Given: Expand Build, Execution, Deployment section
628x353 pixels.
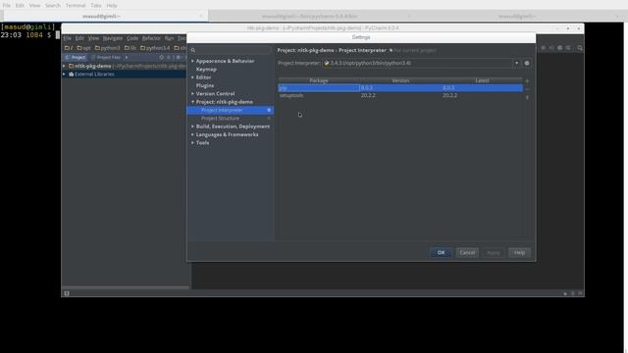Looking at the screenshot, I should click(x=192, y=126).
